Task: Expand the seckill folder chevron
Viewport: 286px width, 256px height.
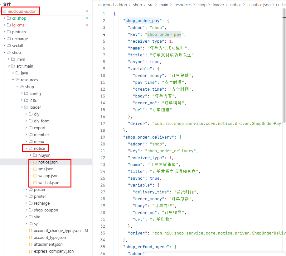Action: tap(4, 46)
